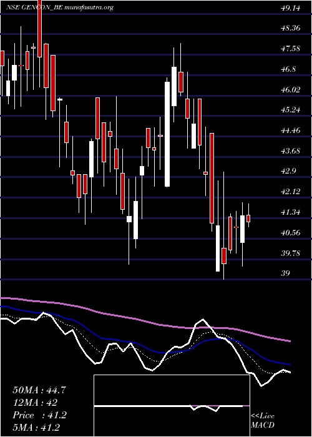Select the 42.12 price axis label

tap(291, 192)
